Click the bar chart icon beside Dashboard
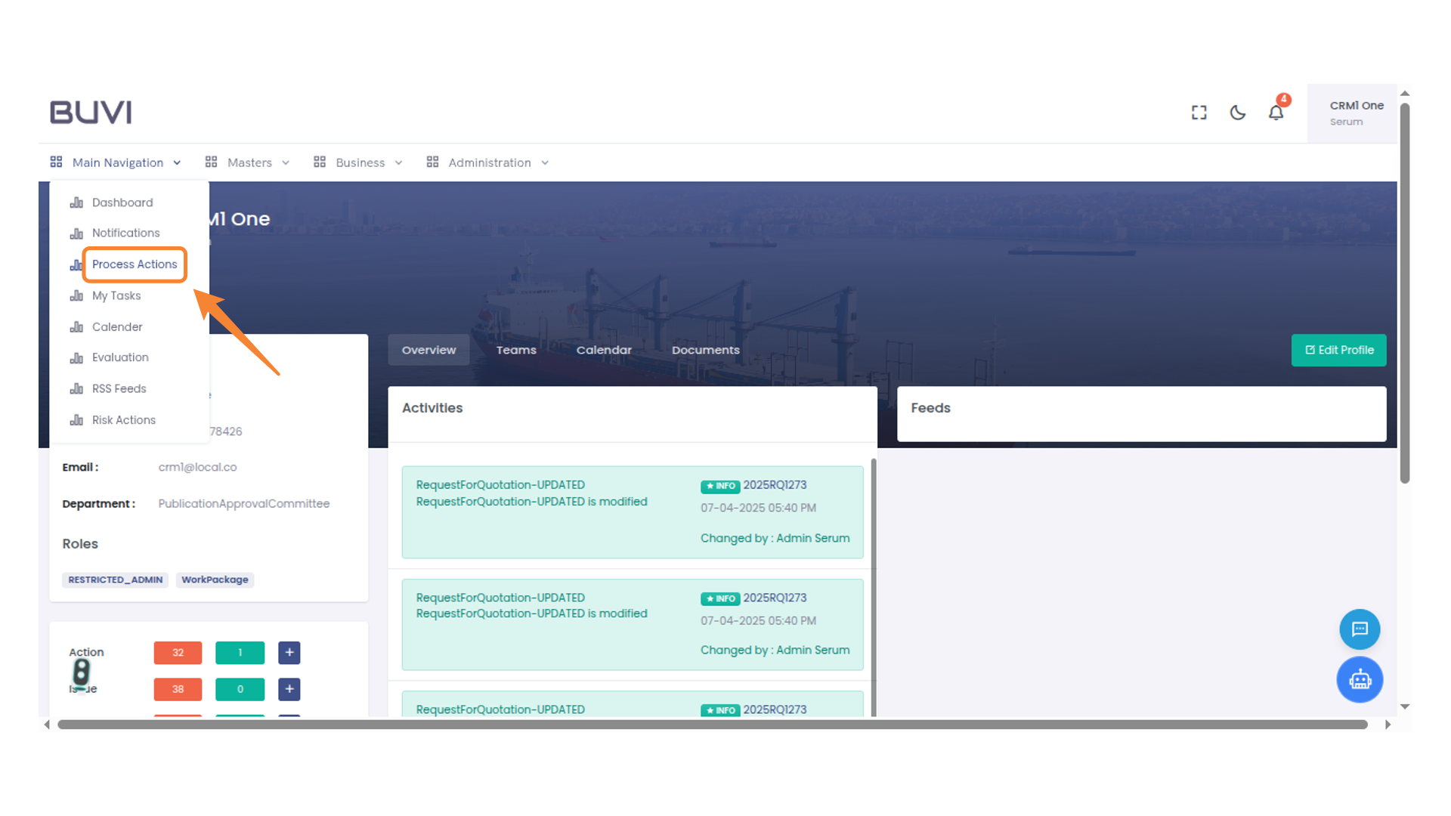 (77, 202)
